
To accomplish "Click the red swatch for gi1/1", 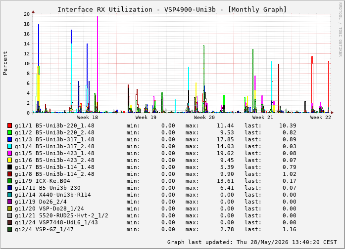I will (x=9, y=125).
